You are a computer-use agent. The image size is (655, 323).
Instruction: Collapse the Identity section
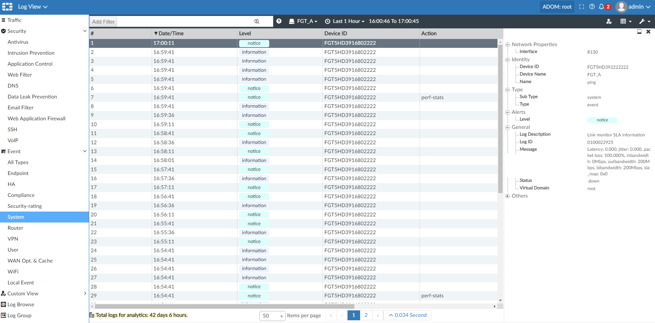508,59
